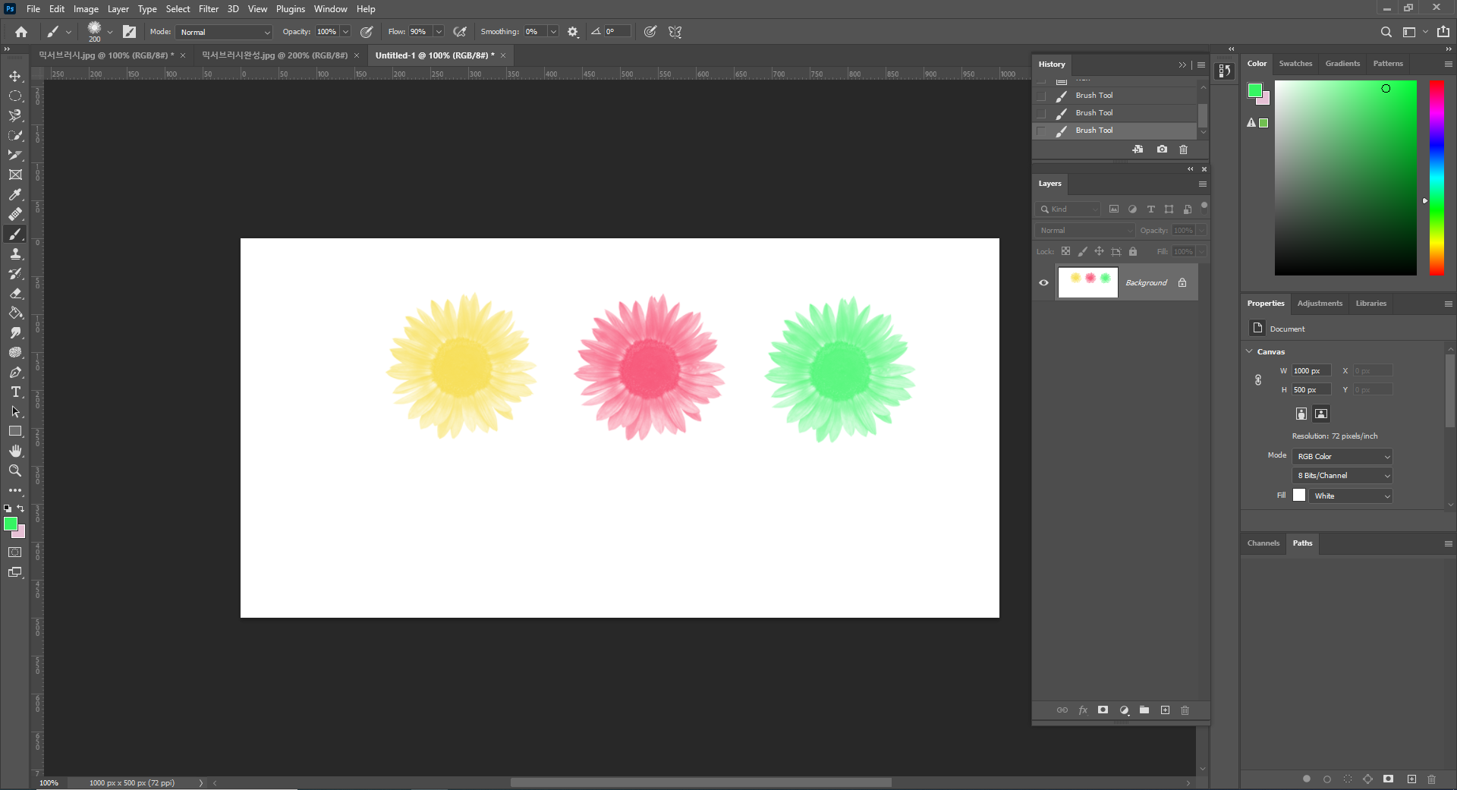Image resolution: width=1457 pixels, height=790 pixels.
Task: Set canvas orientation to portrait
Action: (1301, 414)
